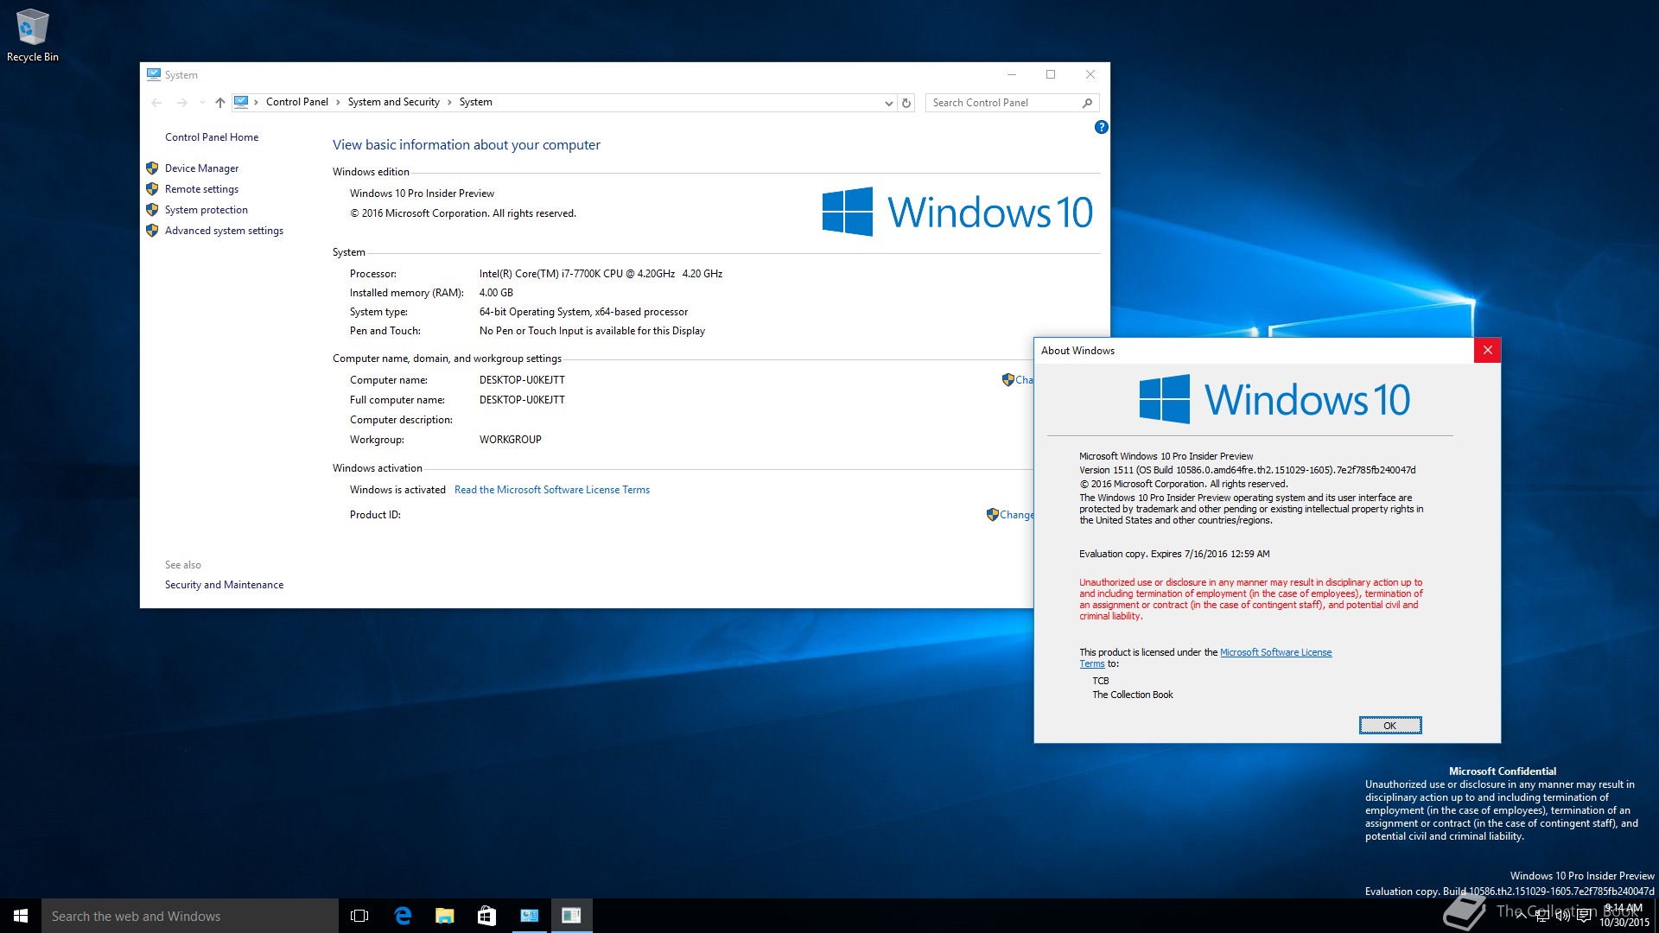1659x933 pixels.
Task: Click the back arrow in System window
Action: tap(156, 103)
